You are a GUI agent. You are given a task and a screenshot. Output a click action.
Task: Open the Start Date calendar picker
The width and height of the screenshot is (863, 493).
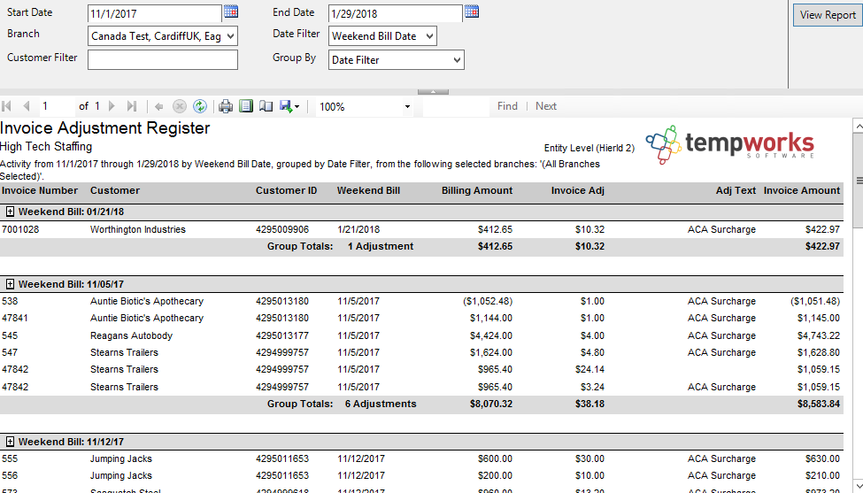(x=231, y=11)
